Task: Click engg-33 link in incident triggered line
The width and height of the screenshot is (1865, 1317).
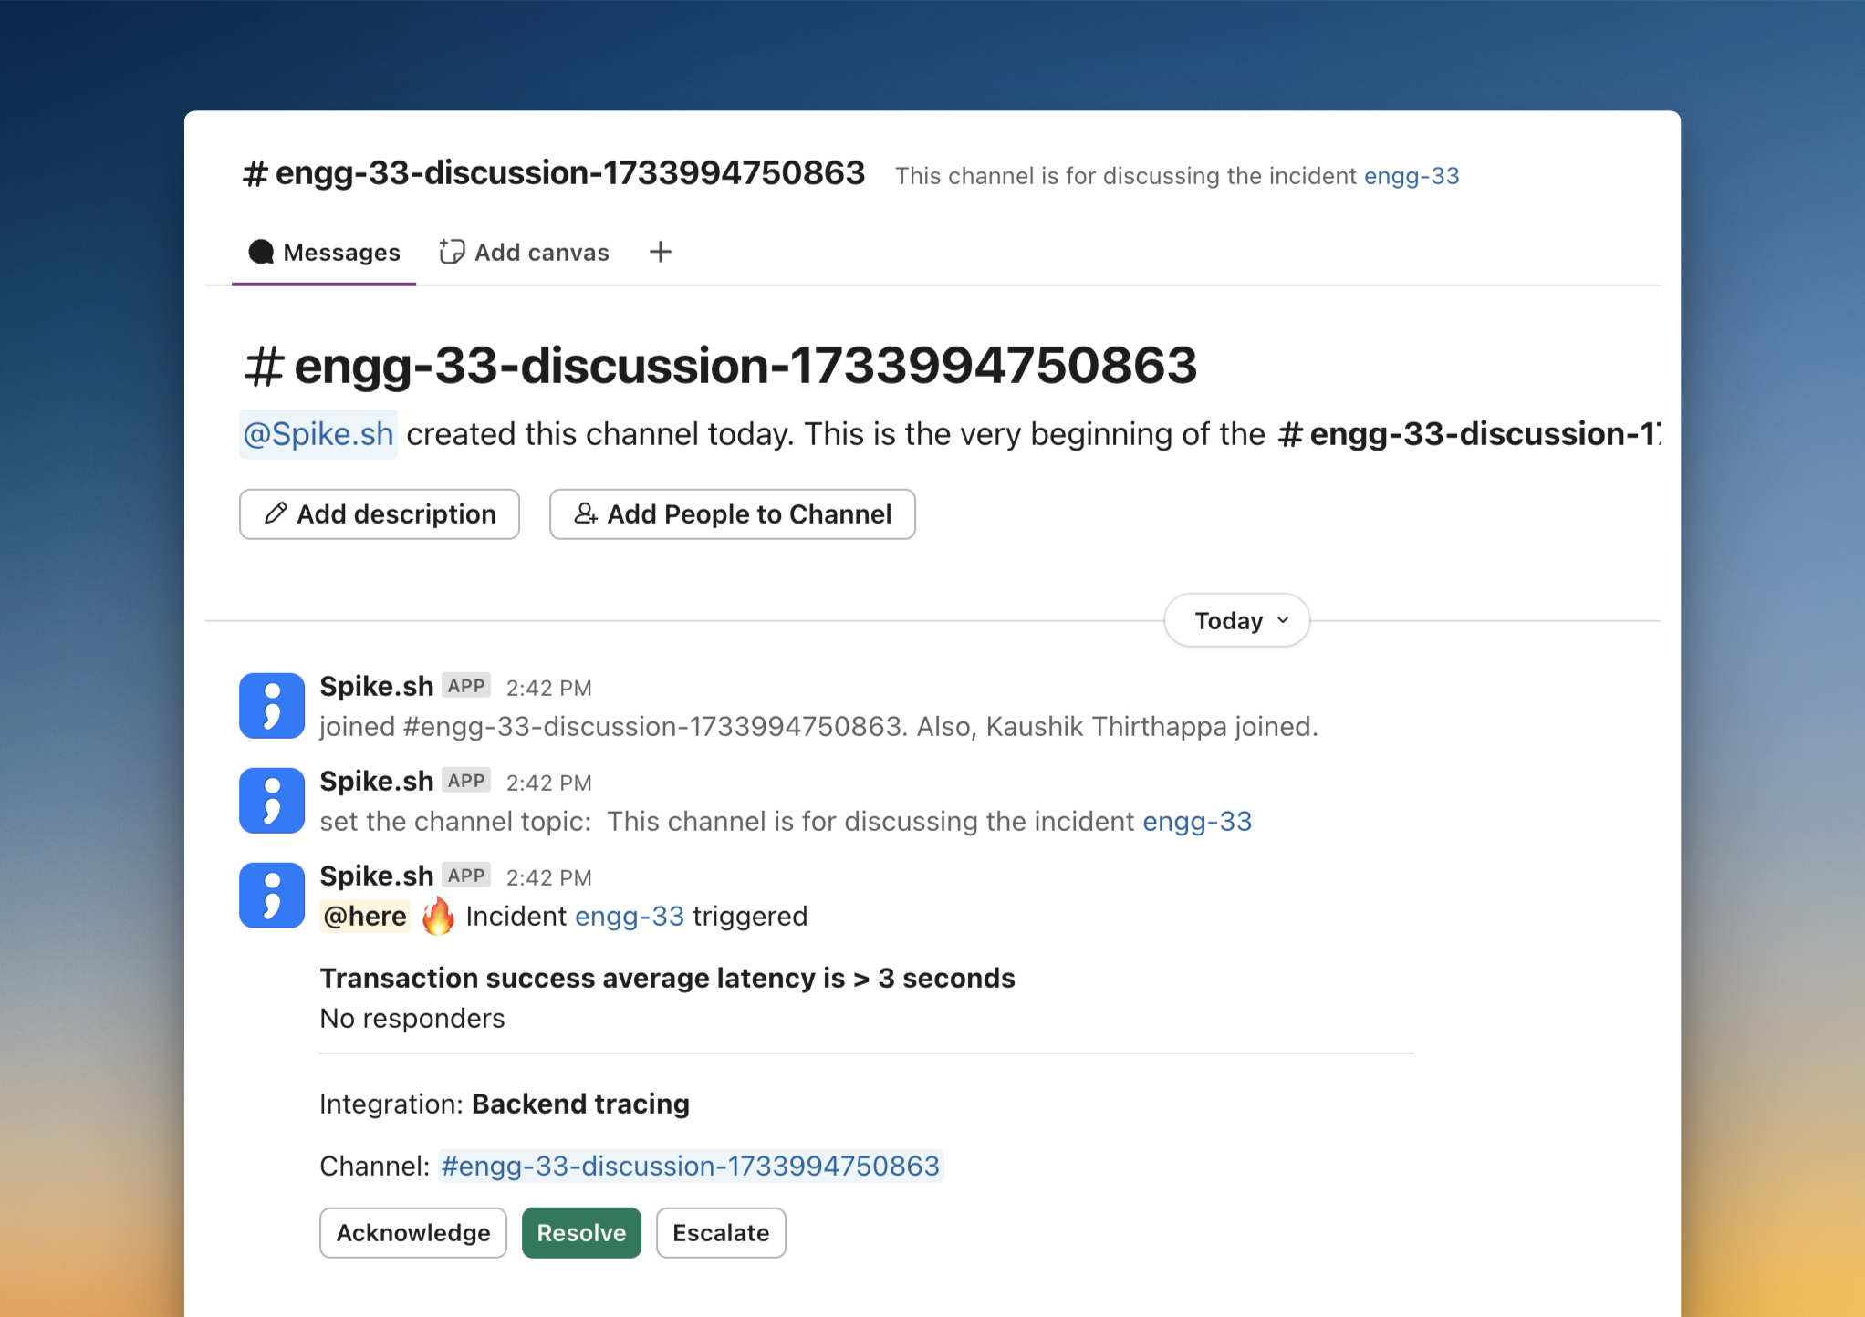Action: click(x=629, y=916)
